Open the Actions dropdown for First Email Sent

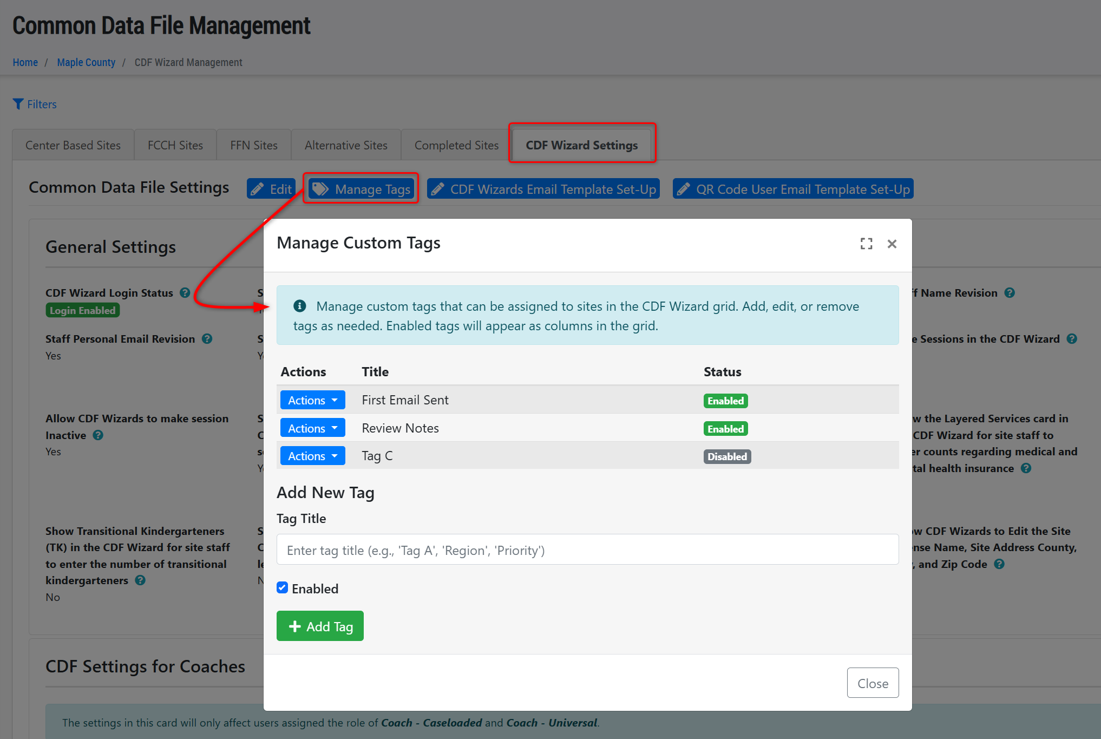312,400
